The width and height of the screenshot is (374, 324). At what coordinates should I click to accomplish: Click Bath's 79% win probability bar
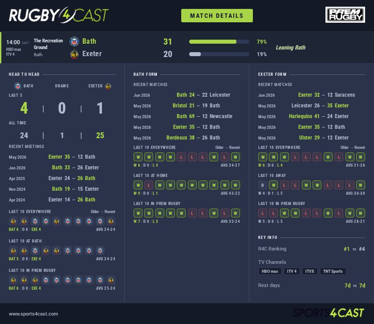click(219, 42)
